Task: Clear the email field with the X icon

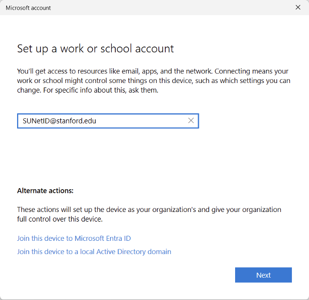Action: pyautogui.click(x=191, y=121)
